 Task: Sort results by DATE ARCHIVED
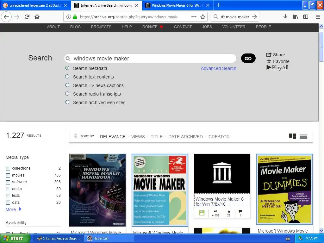click(185, 137)
